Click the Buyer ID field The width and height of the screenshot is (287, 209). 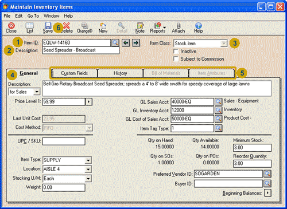tap(228, 183)
